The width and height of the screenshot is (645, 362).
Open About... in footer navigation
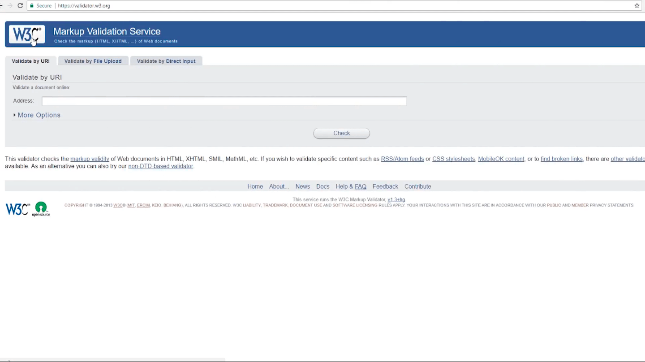point(279,186)
